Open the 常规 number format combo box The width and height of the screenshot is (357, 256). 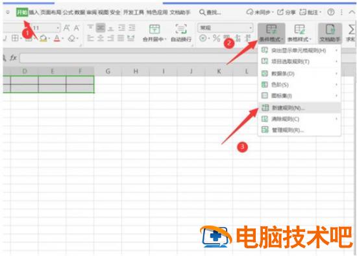pos(225,28)
